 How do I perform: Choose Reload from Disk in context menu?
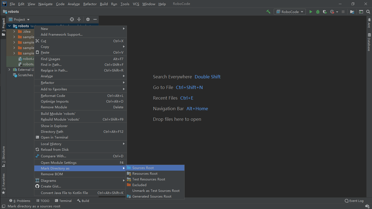(x=80, y=150)
